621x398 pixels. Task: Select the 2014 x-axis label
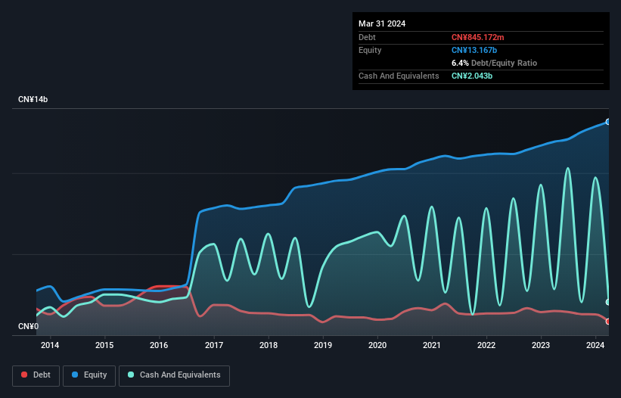(50, 346)
